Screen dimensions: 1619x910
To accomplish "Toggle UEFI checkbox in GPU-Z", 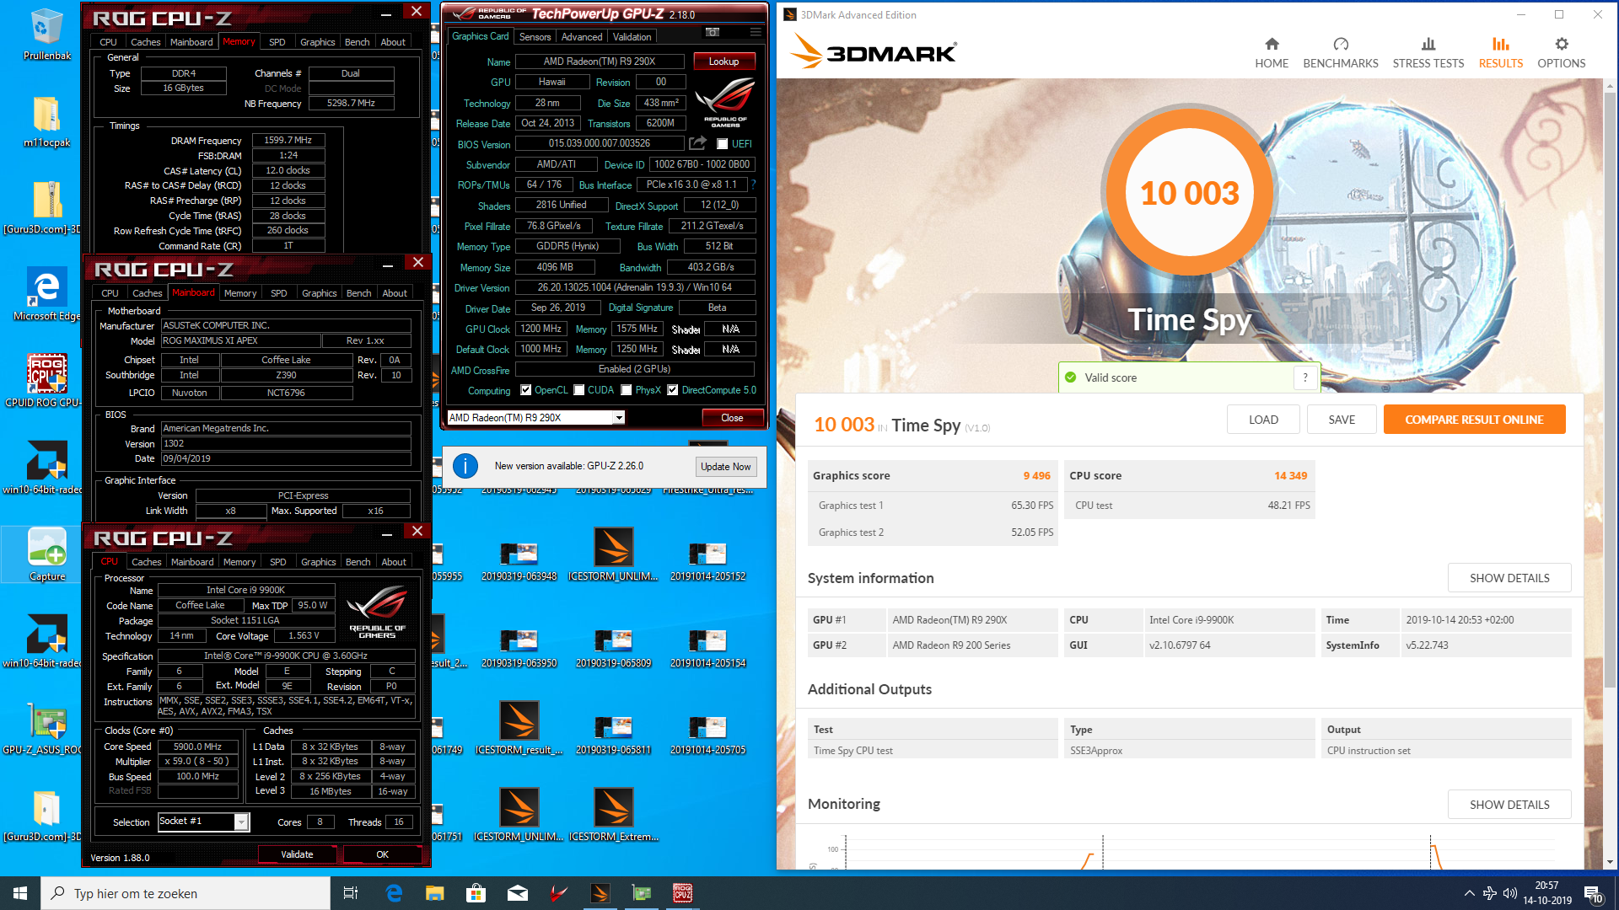I will point(722,144).
